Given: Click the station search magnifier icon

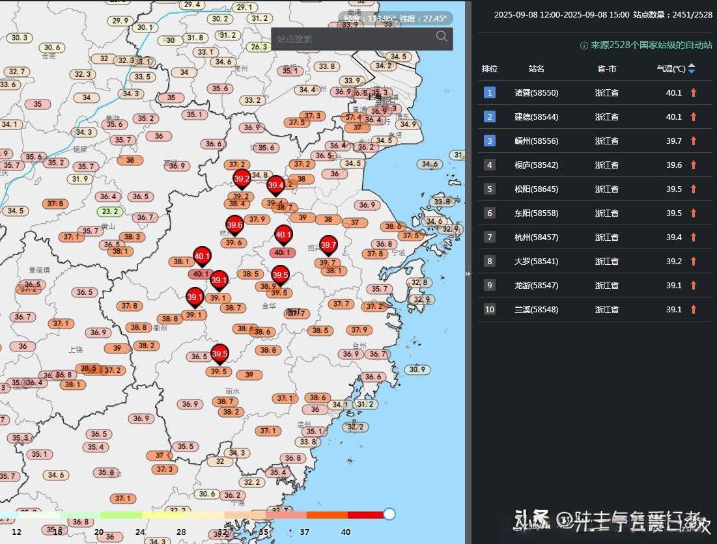Looking at the screenshot, I should pyautogui.click(x=442, y=36).
